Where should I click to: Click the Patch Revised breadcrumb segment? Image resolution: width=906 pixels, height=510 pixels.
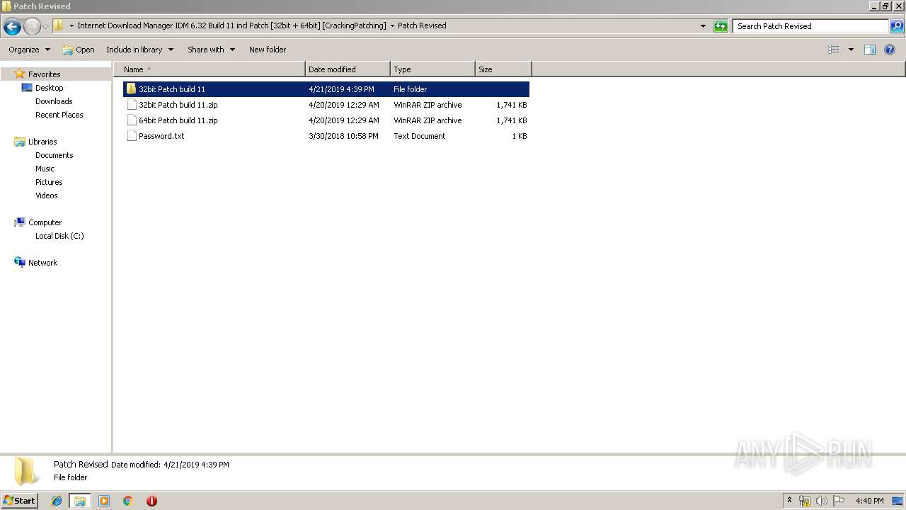tap(422, 25)
